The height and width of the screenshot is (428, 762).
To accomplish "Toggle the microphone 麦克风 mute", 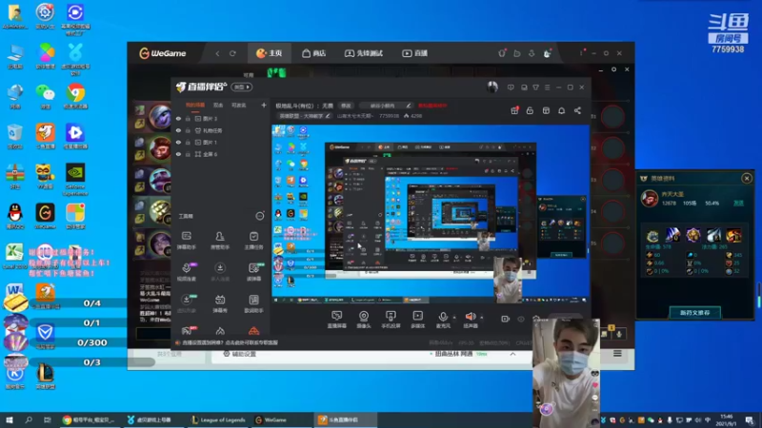I will coord(443,320).
